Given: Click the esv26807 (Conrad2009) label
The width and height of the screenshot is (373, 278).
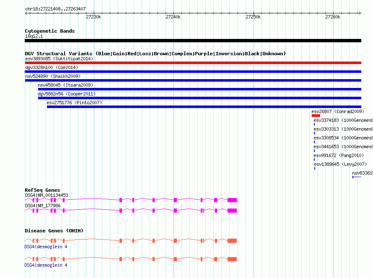Looking at the screenshot, I should click(338, 111).
